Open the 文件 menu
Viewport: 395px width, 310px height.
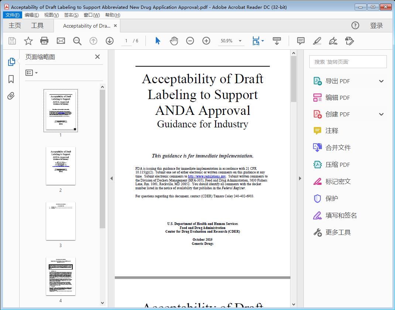[x=12, y=15]
